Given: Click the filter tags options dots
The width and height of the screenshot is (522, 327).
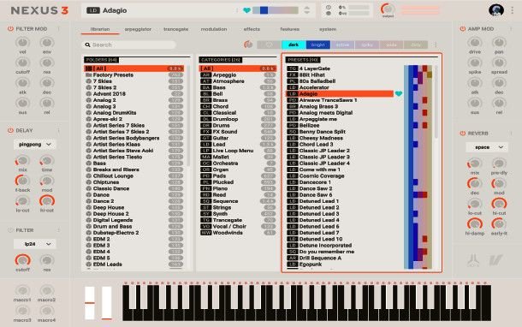Looking at the screenshot, I should coord(436,45).
